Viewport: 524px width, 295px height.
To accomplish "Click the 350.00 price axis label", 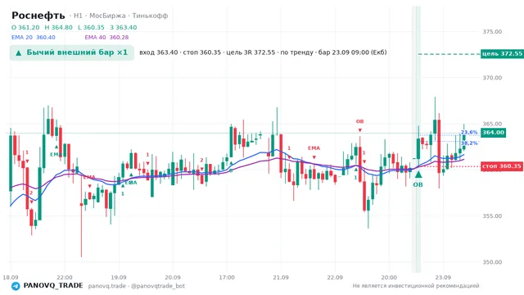I will coord(492,262).
